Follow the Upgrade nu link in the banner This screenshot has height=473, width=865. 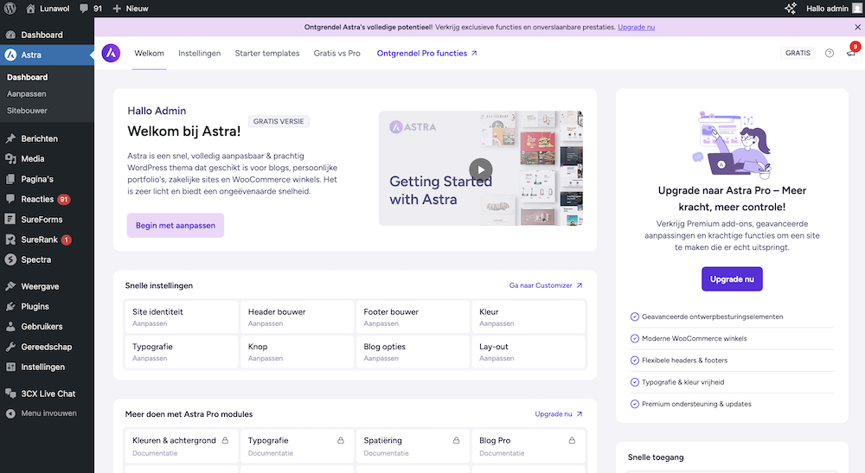[x=636, y=27]
